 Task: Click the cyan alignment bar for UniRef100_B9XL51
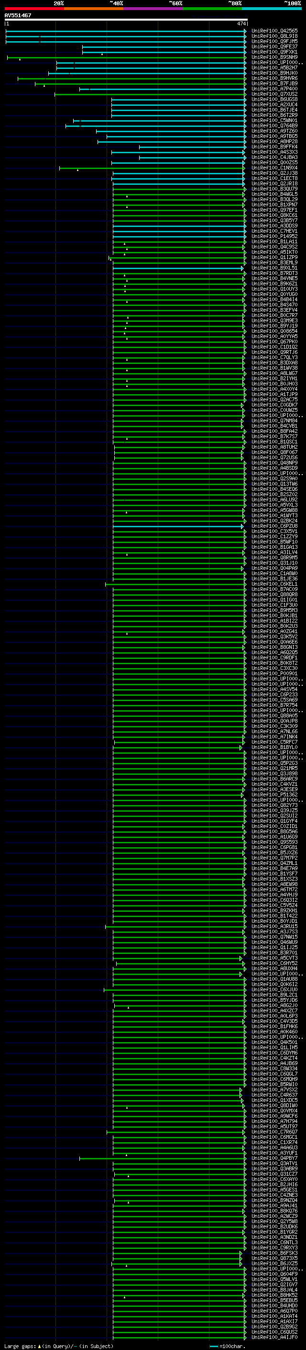tap(178, 268)
